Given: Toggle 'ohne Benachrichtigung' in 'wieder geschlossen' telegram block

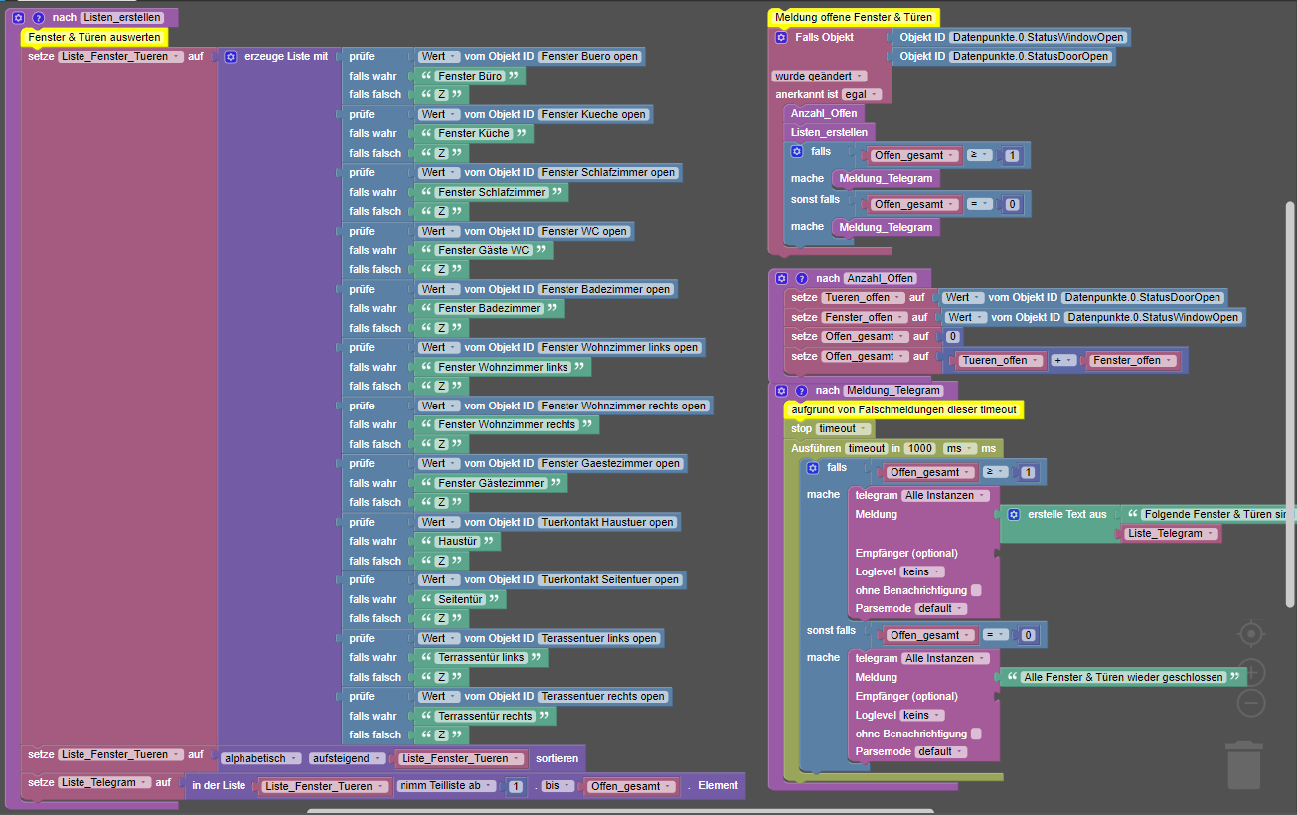Looking at the screenshot, I should (976, 733).
